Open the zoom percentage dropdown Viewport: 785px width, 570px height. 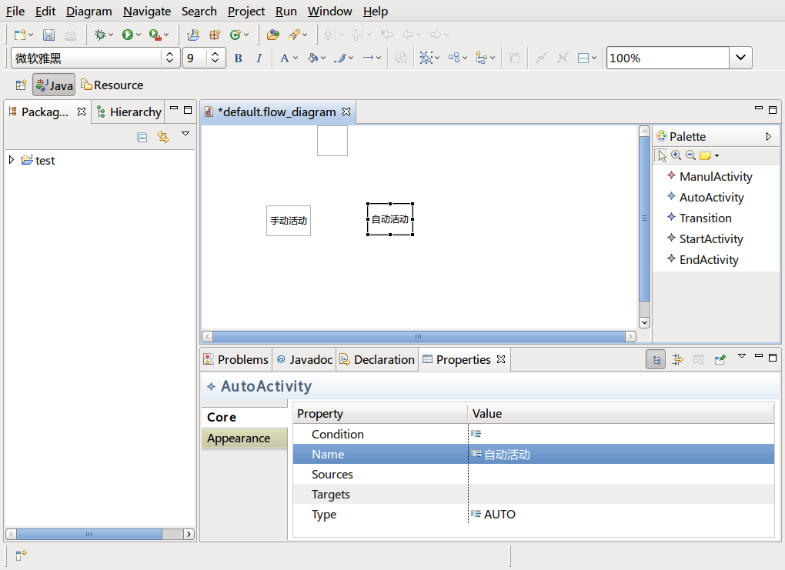[740, 58]
